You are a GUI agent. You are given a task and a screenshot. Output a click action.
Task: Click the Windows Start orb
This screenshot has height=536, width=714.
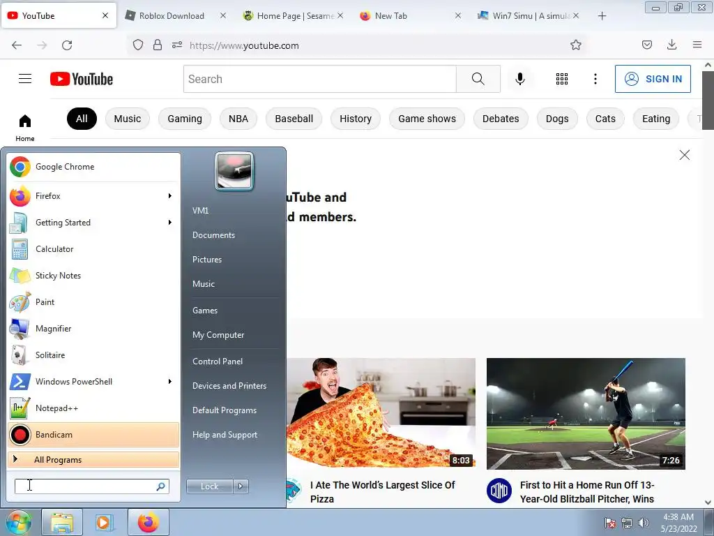18,522
